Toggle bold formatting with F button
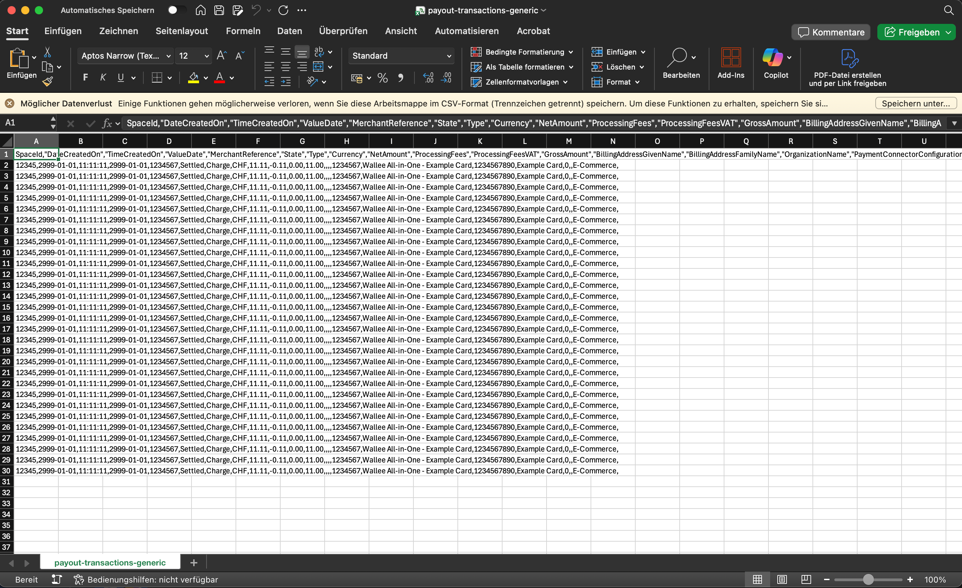 tap(85, 78)
